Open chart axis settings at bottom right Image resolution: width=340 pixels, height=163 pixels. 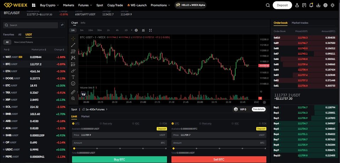264,102
